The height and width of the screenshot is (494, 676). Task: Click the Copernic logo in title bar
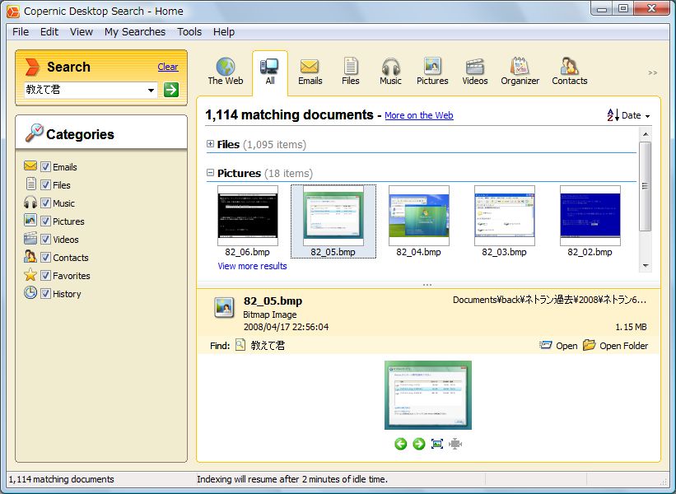point(13,12)
